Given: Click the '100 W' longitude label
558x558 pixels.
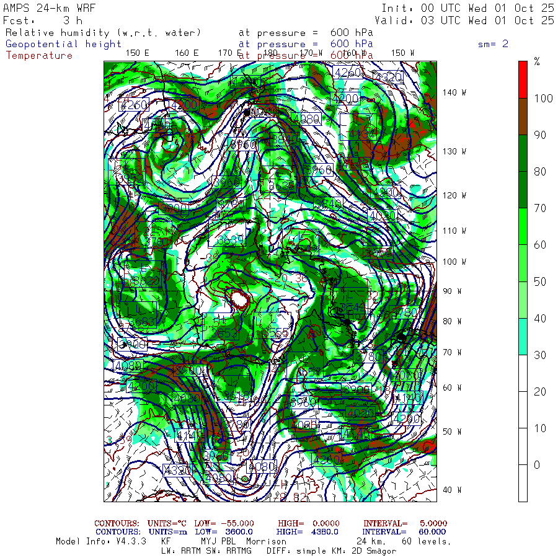Looking at the screenshot, I should (x=454, y=262).
